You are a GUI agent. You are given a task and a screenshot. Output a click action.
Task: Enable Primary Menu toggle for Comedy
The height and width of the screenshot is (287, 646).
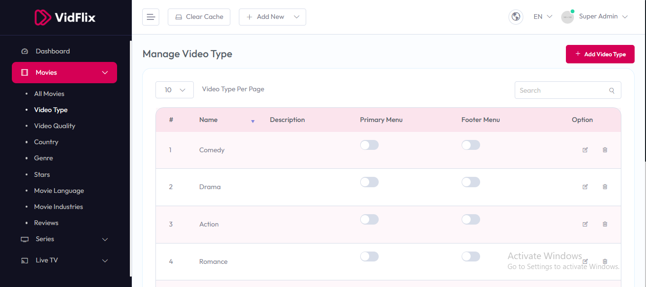pyautogui.click(x=369, y=145)
